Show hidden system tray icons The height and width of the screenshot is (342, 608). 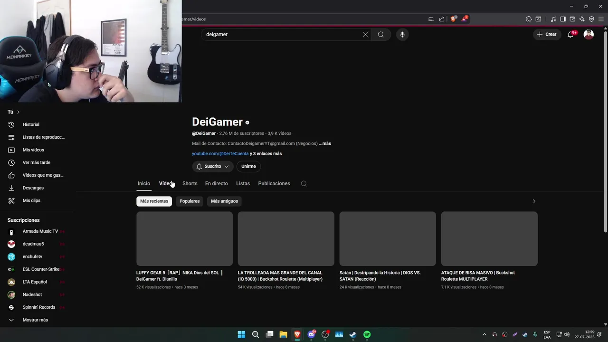point(484,334)
